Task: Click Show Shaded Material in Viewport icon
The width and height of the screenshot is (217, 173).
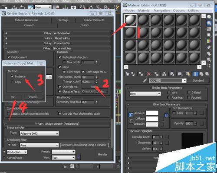Action: (x=188, y=74)
